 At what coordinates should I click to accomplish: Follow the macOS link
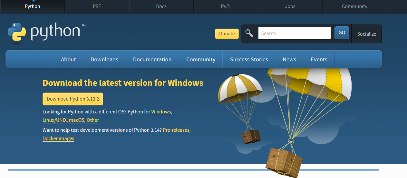click(x=77, y=120)
